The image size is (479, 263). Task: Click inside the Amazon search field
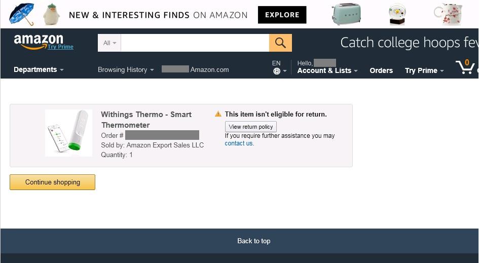[x=195, y=43]
